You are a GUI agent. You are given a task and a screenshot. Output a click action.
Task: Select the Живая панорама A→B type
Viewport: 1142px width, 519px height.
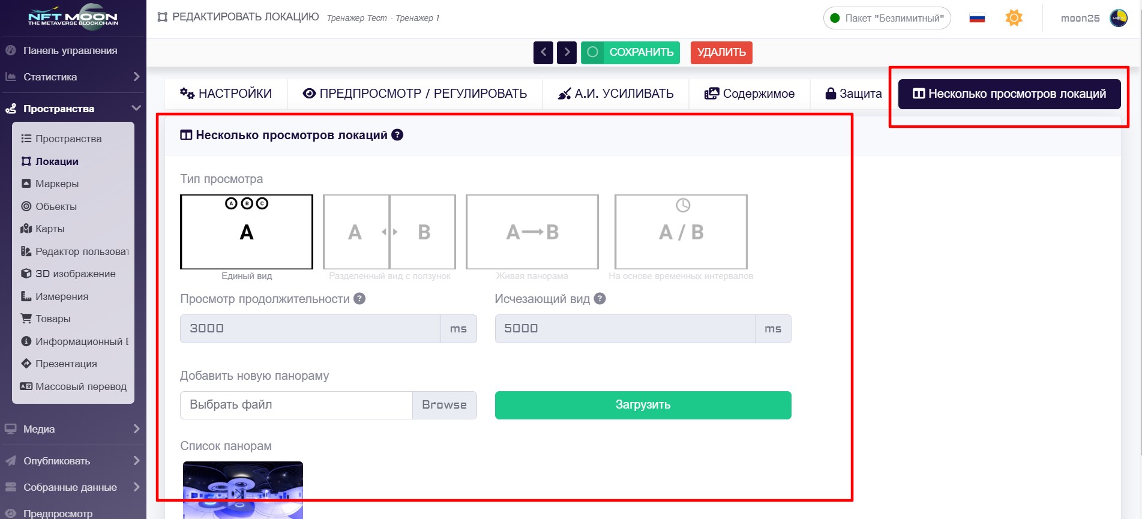pos(532,232)
